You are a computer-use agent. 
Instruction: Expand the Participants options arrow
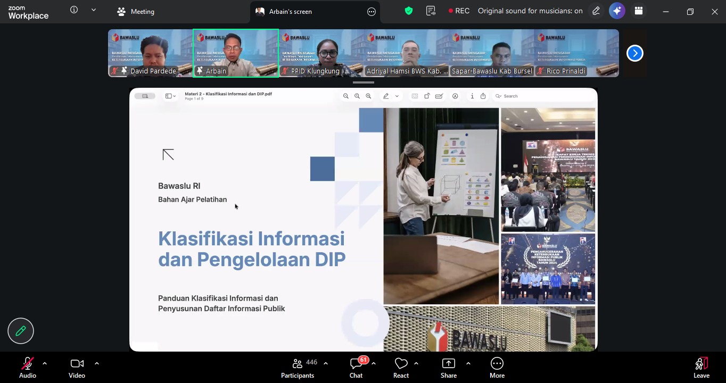click(326, 363)
